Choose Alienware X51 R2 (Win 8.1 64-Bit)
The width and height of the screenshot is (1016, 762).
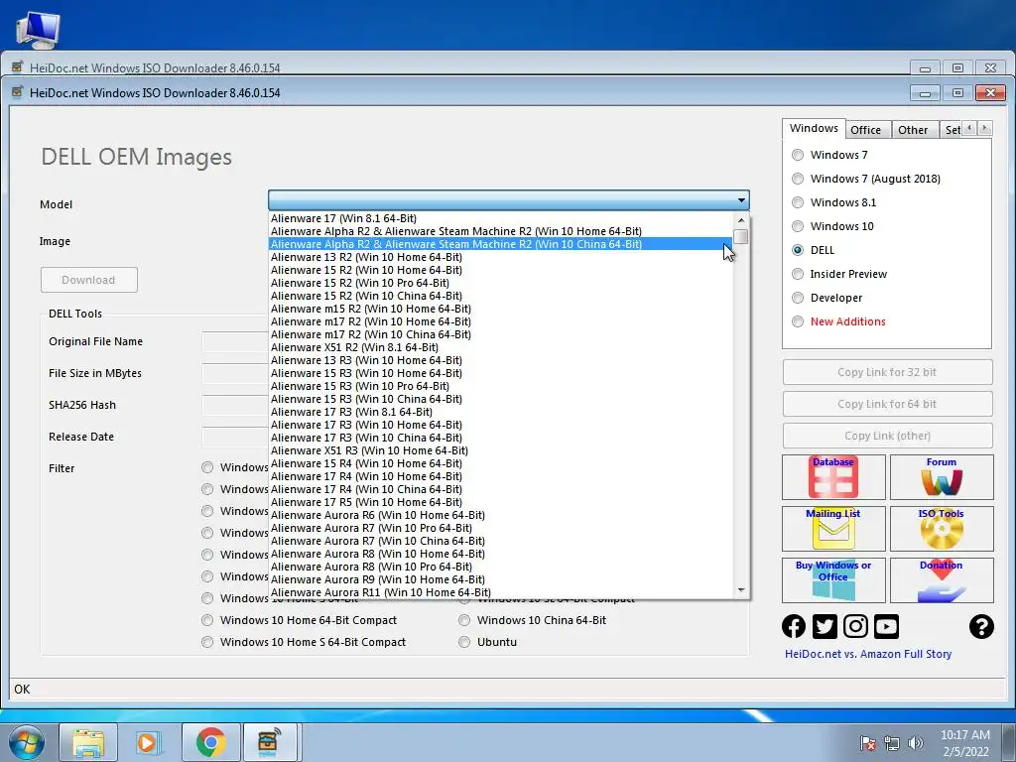coord(500,347)
